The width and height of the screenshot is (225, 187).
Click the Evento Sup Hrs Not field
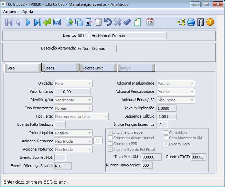(60, 157)
